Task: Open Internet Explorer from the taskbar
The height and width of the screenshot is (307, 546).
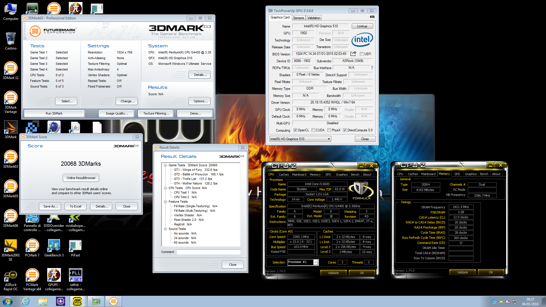Action: (26, 301)
